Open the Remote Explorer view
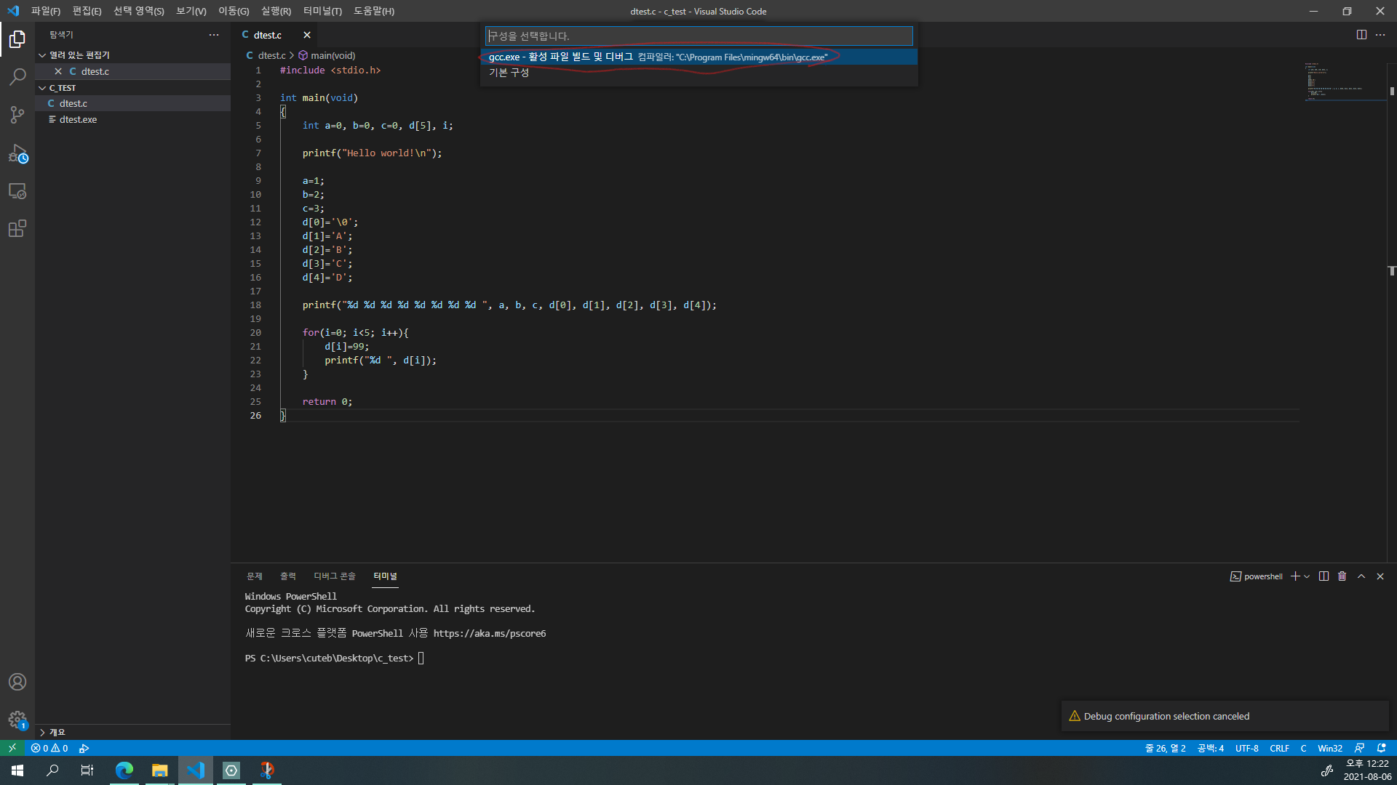 click(17, 191)
